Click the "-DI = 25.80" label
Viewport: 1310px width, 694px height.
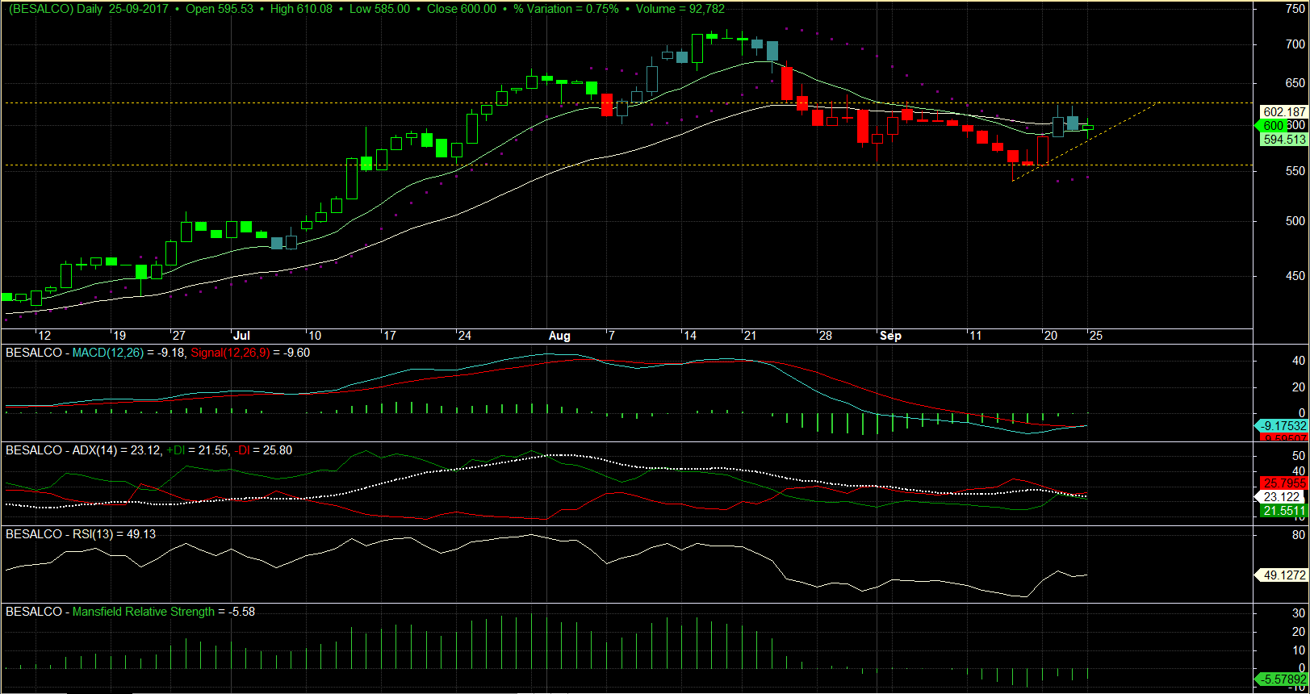(x=263, y=450)
